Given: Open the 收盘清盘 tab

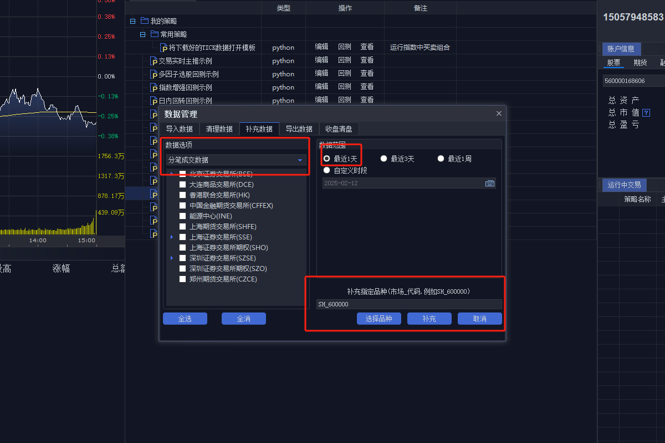Looking at the screenshot, I should (339, 129).
